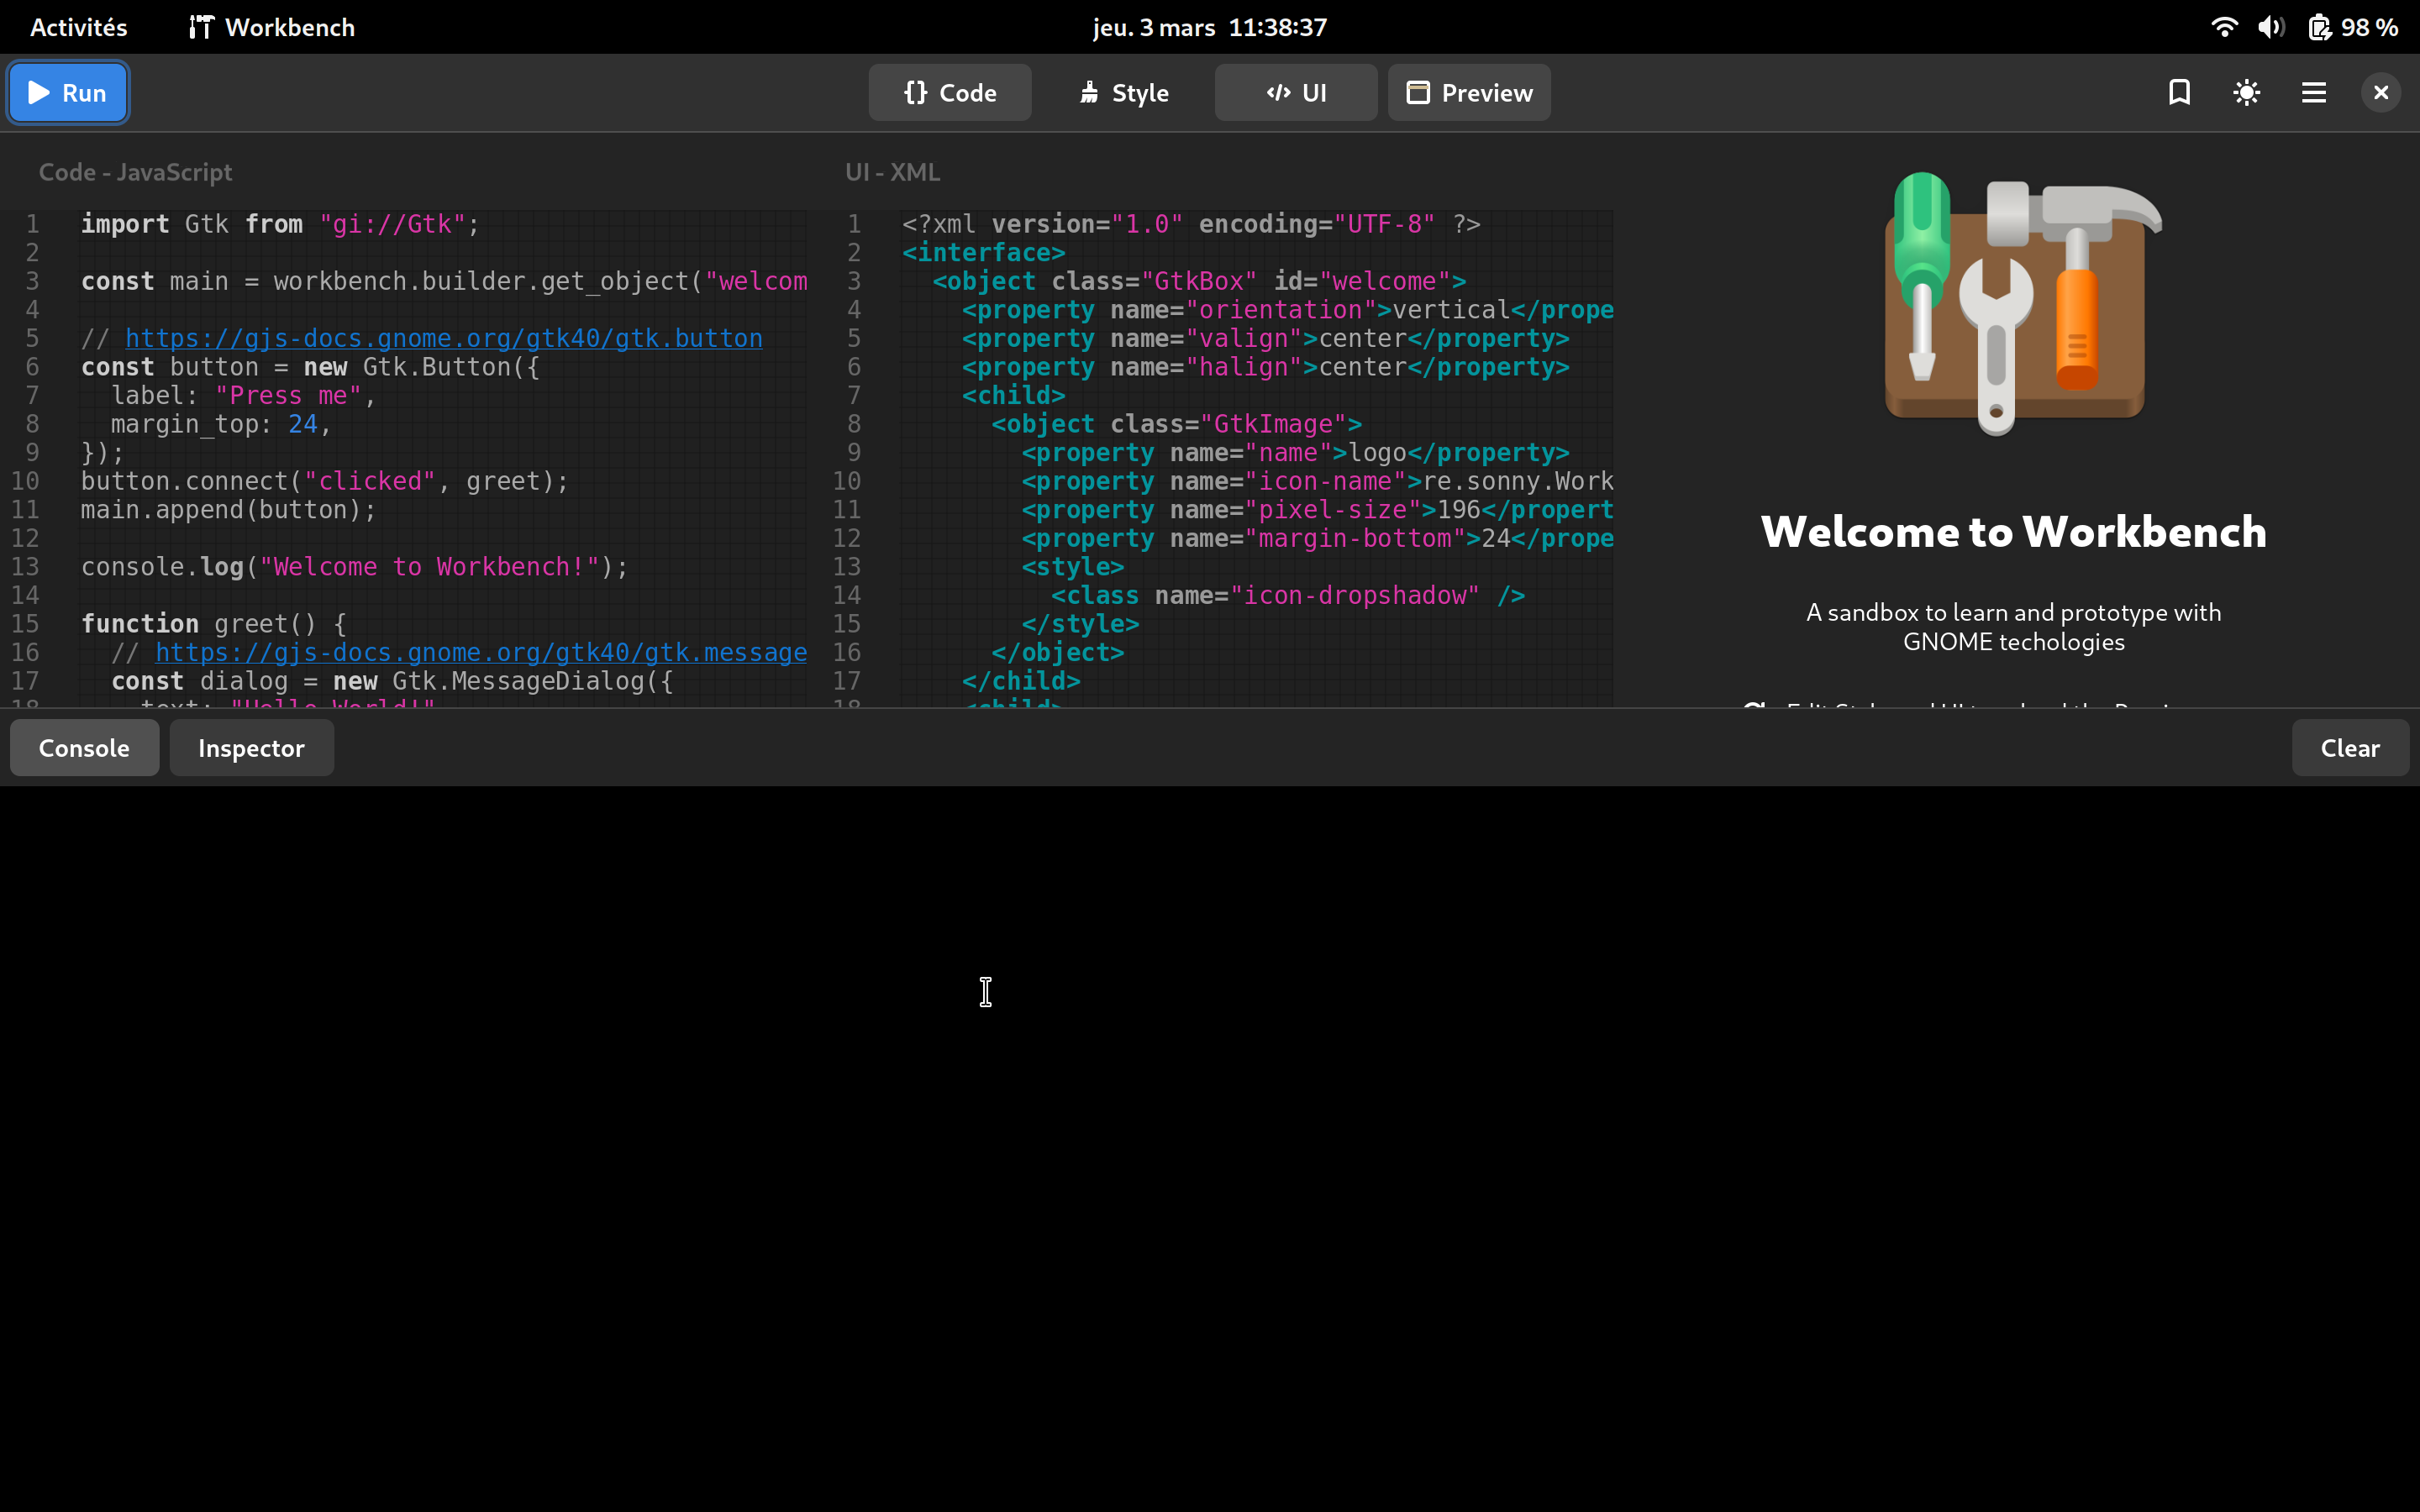Click the Workbench app icon in top bar
This screenshot has width=2420, height=1512.
pos(200,27)
